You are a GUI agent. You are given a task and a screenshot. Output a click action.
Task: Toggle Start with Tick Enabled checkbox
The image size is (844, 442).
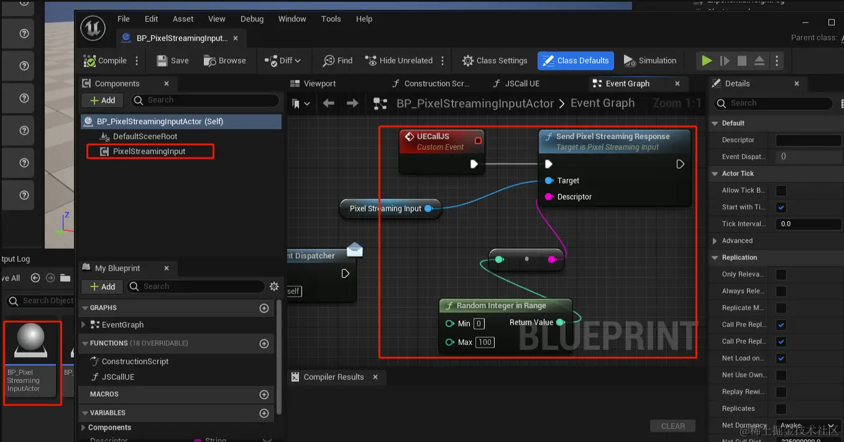(781, 207)
